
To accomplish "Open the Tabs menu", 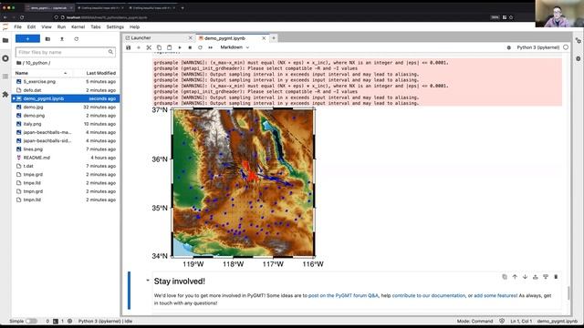I will (96, 26).
